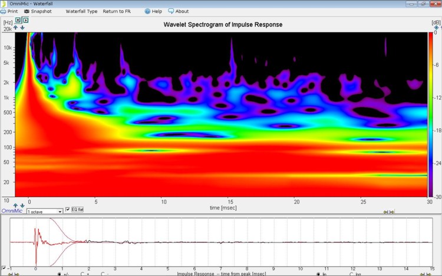
Task: Click the '[dB]' label at top right
Action: (x=436, y=22)
